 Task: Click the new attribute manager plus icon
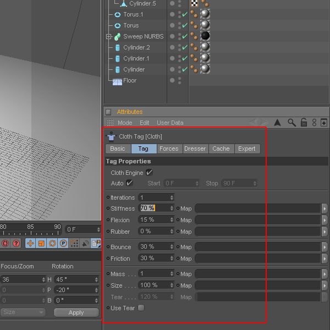click(x=324, y=123)
